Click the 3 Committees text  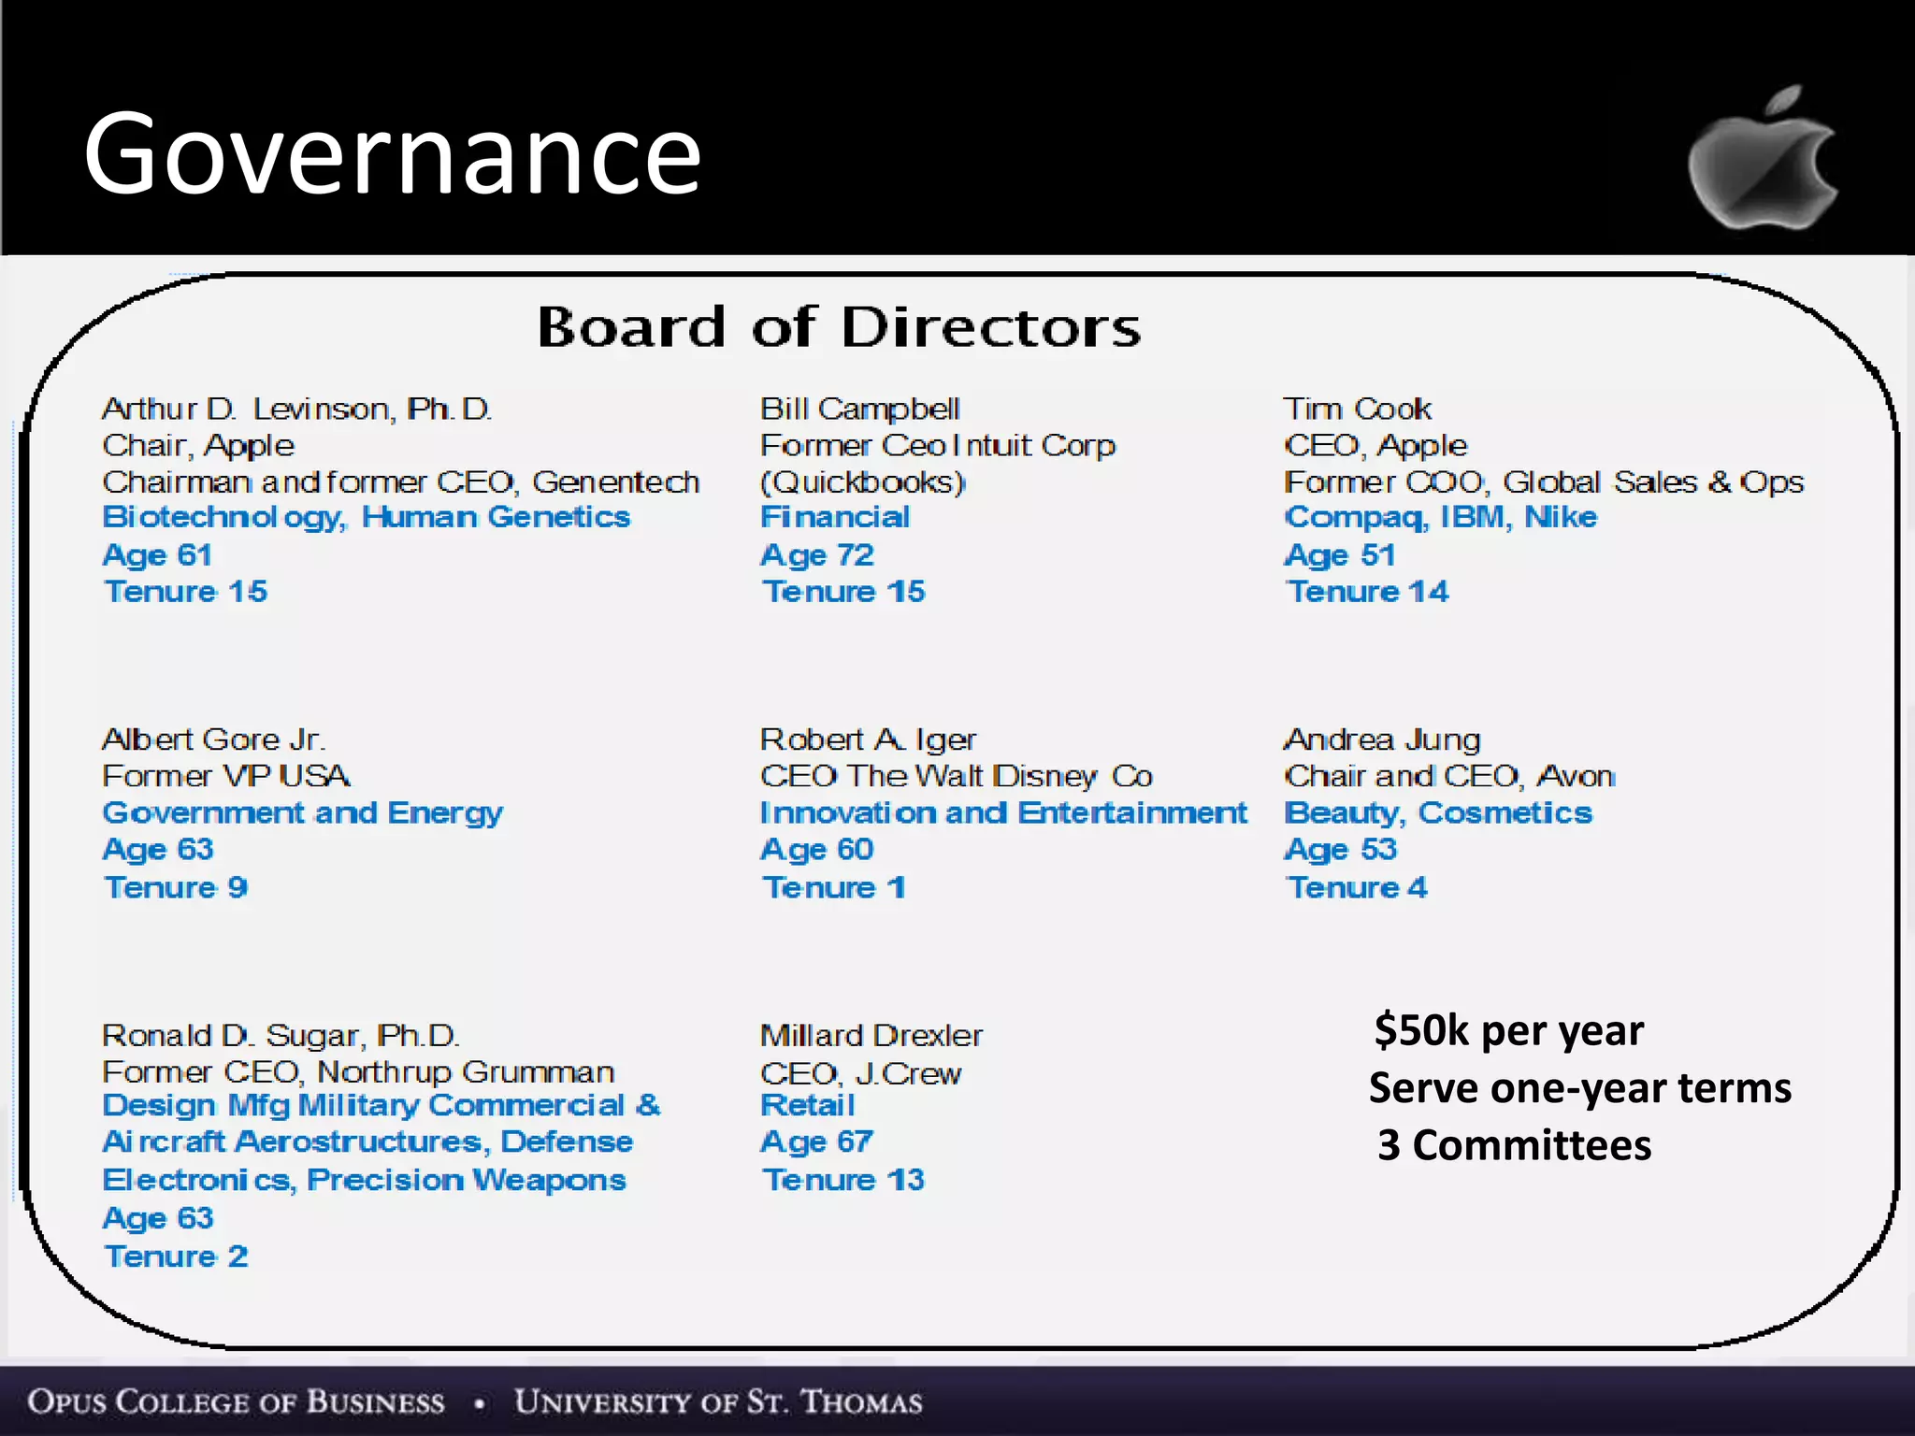1515,1145
